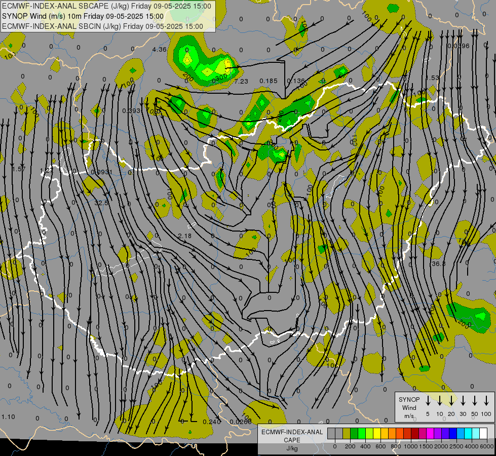Click the m/s unit in wind legend

coord(409,416)
